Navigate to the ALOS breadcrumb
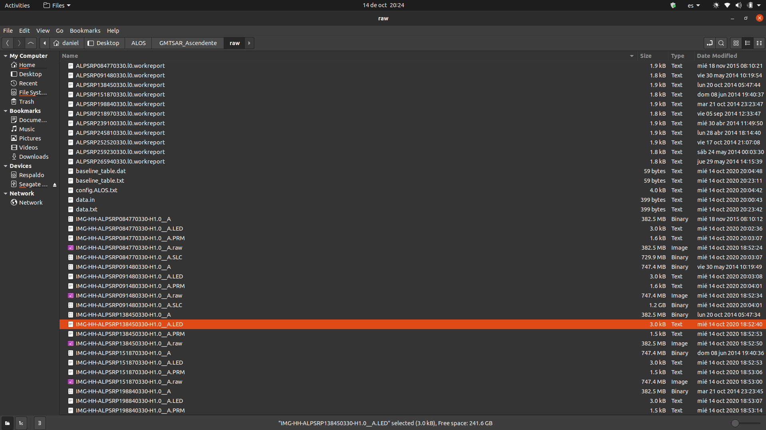Screen dimensions: 766x430 point(138,43)
